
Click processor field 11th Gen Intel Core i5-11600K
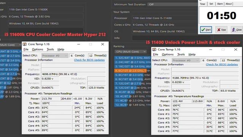46,10
